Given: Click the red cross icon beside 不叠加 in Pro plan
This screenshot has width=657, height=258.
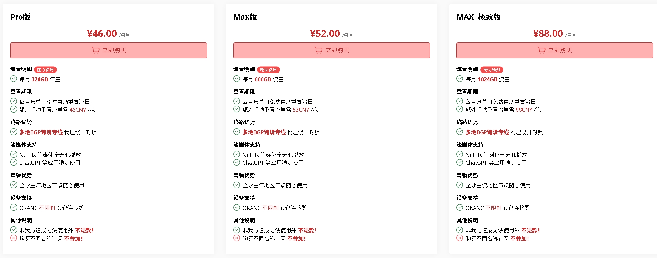Looking at the screenshot, I should [14, 238].
